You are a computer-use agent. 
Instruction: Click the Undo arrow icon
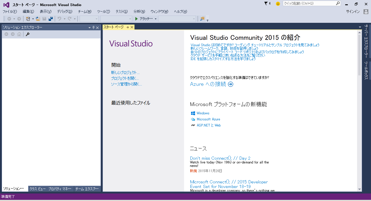point(59,19)
